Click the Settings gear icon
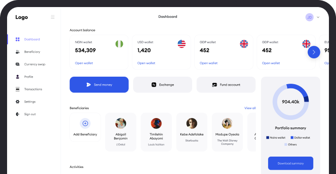This screenshot has height=174, width=336. tap(17, 102)
